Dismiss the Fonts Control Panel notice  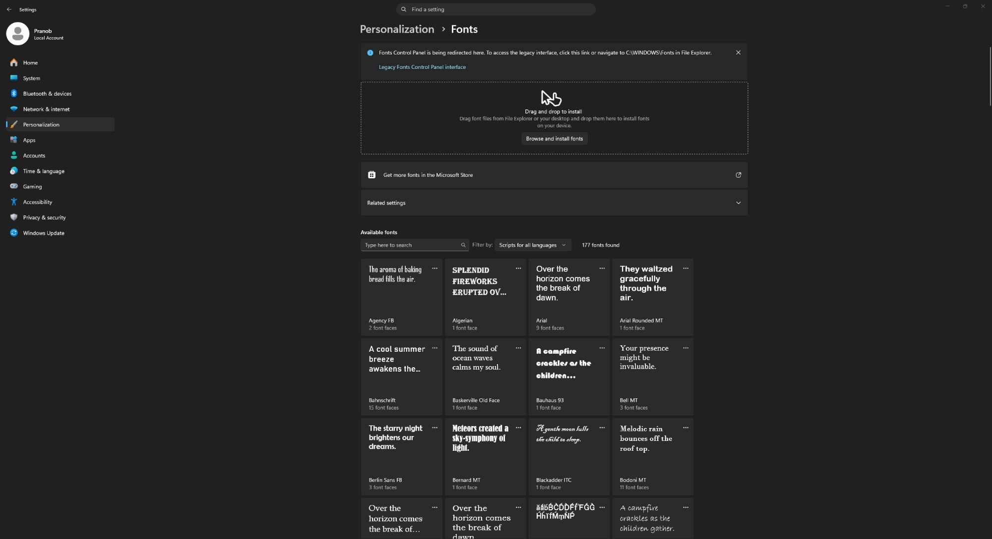(x=738, y=53)
